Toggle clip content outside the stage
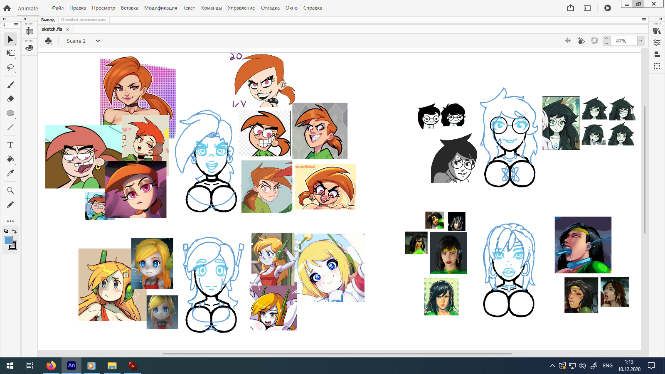Screen dimensions: 665x374 (595, 41)
